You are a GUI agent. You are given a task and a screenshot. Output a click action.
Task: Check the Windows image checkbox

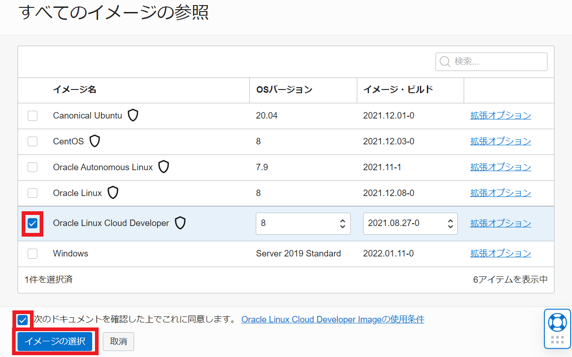click(x=32, y=254)
